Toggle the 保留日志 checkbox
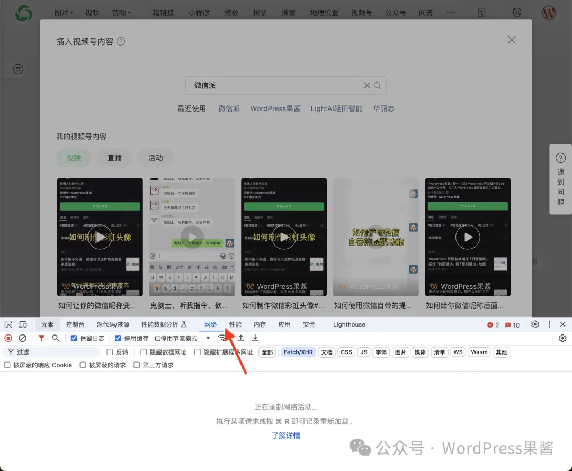This screenshot has height=471, width=572. (x=74, y=338)
